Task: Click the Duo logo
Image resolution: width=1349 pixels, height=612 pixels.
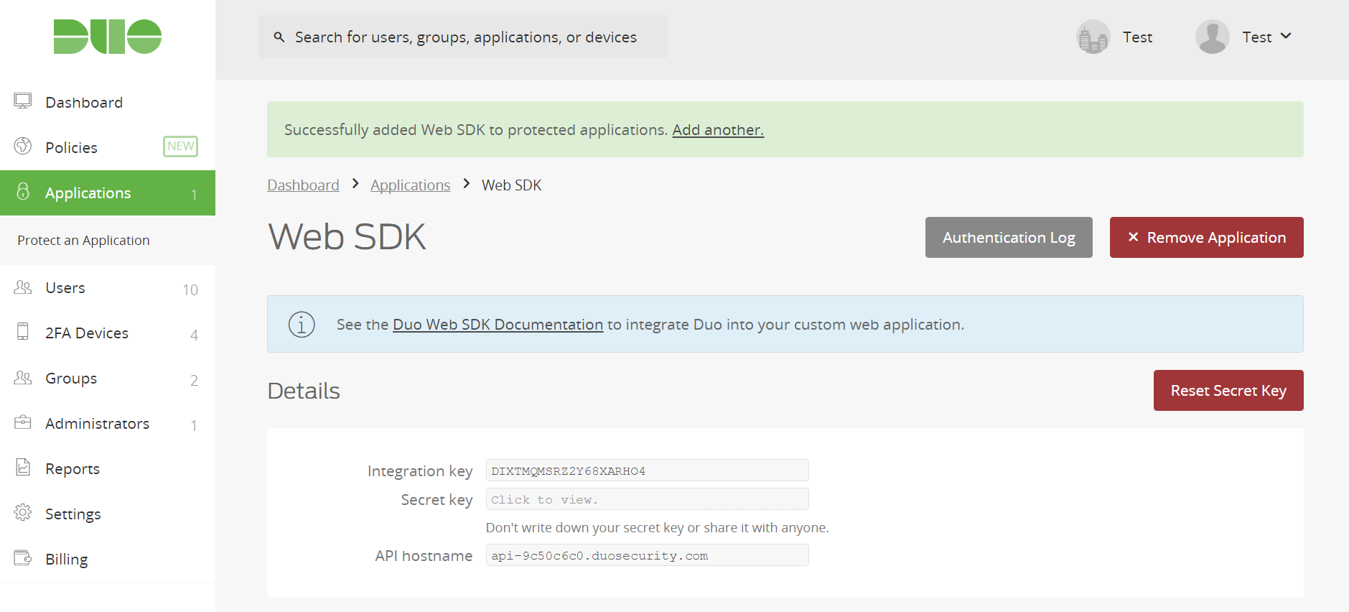Action: coord(108,37)
